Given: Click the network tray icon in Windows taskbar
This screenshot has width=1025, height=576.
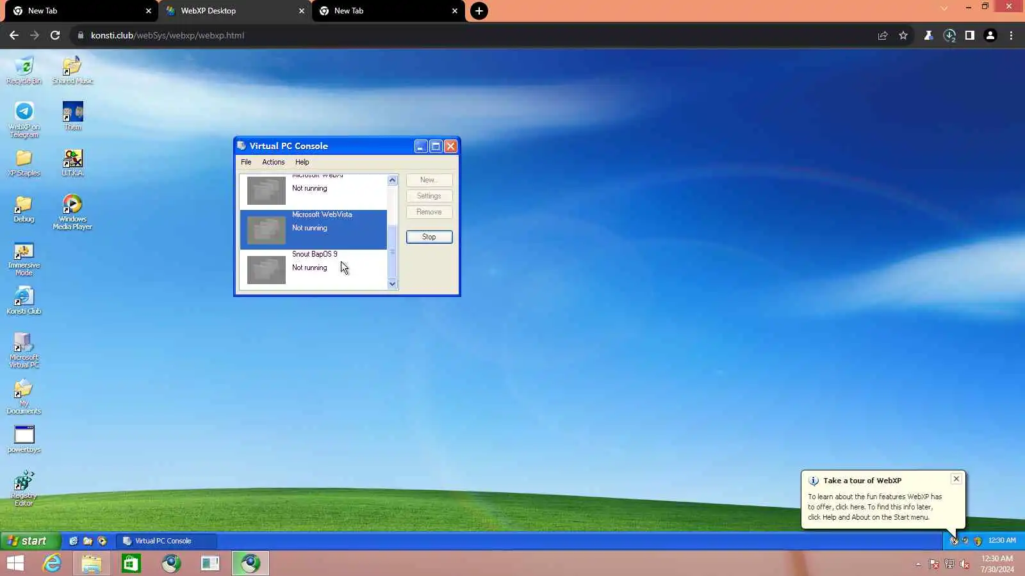Looking at the screenshot, I should pos(949,564).
